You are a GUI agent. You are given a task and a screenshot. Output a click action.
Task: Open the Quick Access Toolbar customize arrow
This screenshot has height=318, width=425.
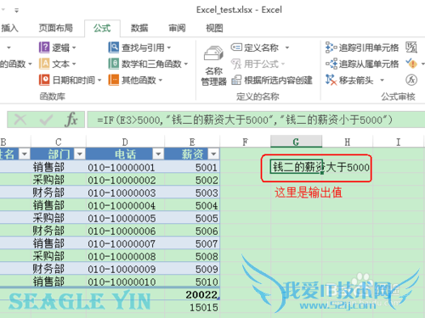coord(17,10)
